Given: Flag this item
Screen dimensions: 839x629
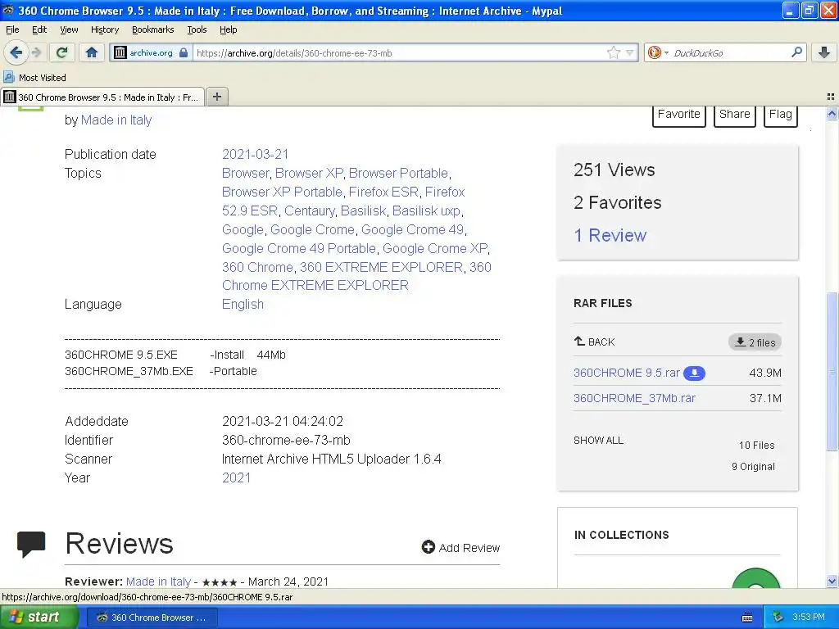Looking at the screenshot, I should pos(780,115).
